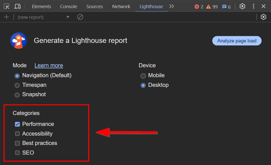Image resolution: width=271 pixels, height=165 pixels.
Task: Select the Lighthouse tab
Action: [x=151, y=7]
